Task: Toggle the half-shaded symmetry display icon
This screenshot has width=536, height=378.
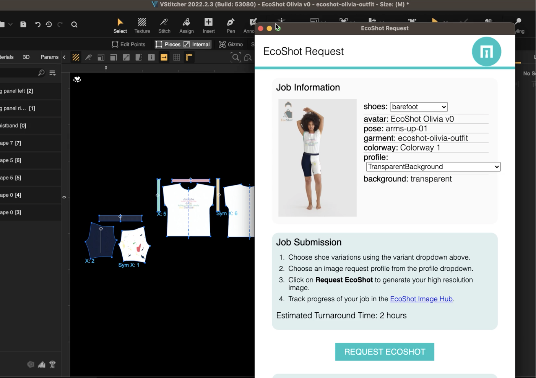Action: coord(139,57)
